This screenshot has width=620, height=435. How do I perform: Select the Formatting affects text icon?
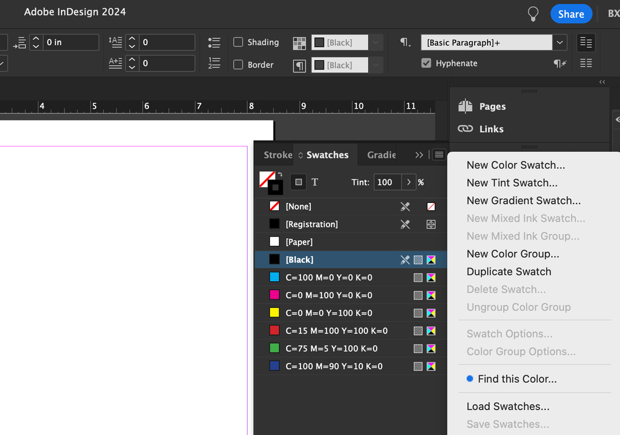(315, 182)
